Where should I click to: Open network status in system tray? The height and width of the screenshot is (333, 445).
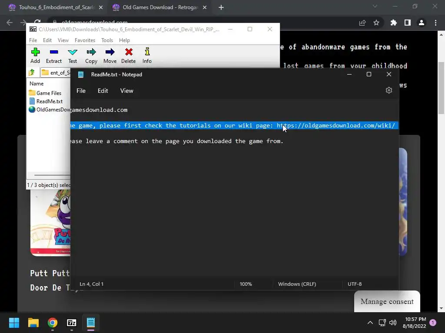[382, 323]
